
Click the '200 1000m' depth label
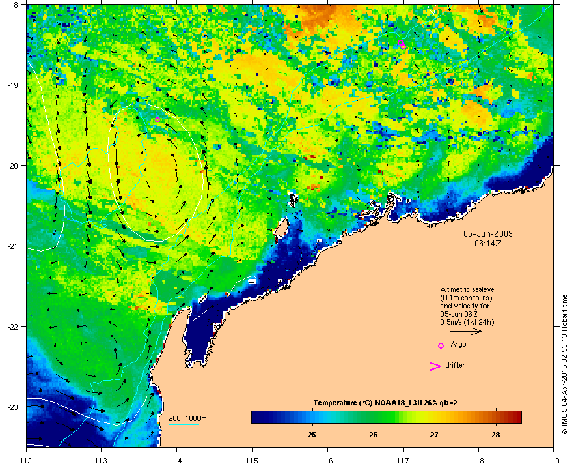point(187,419)
